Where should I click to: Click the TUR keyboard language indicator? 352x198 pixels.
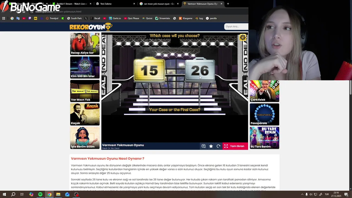coord(327,194)
